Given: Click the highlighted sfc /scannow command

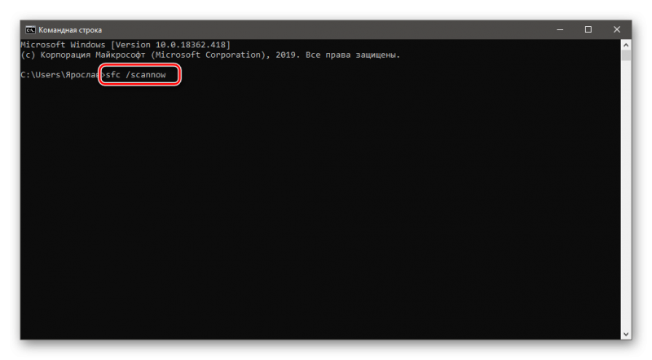Looking at the screenshot, I should click(136, 75).
